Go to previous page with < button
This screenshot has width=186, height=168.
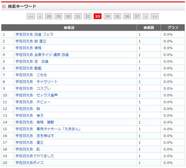point(40,16)
